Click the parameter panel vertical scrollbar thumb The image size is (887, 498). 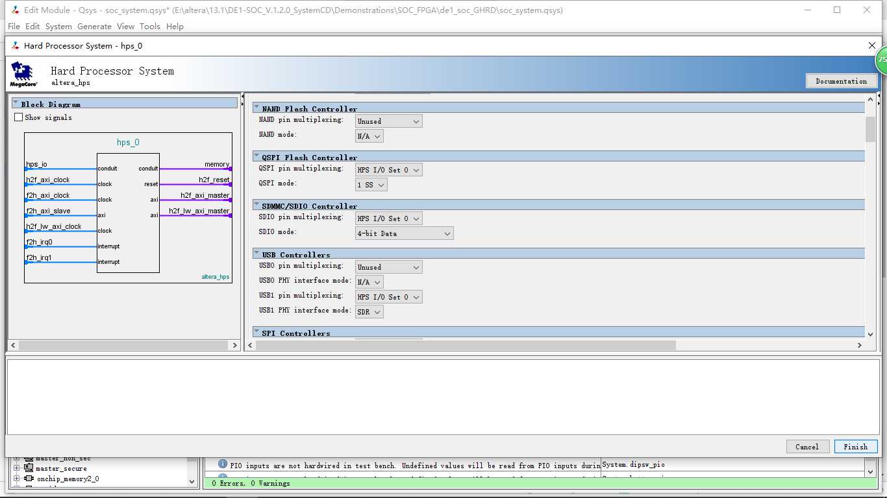point(870,129)
